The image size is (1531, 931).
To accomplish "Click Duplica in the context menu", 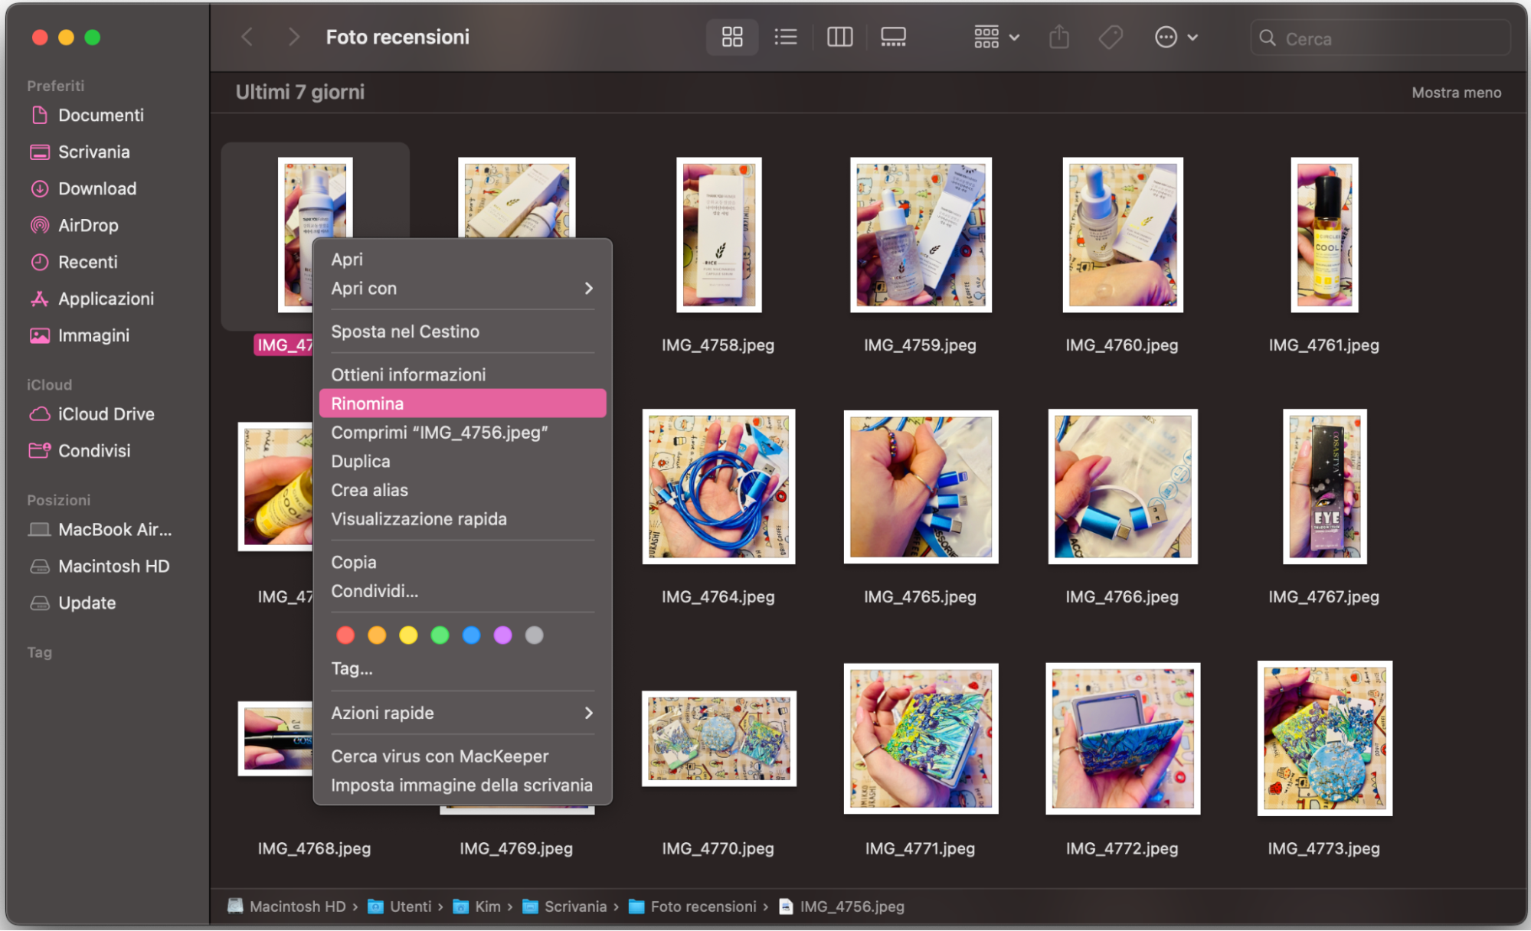I will [x=361, y=462].
